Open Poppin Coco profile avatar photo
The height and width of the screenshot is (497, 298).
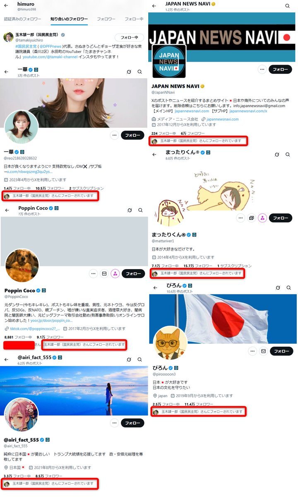[22, 265]
